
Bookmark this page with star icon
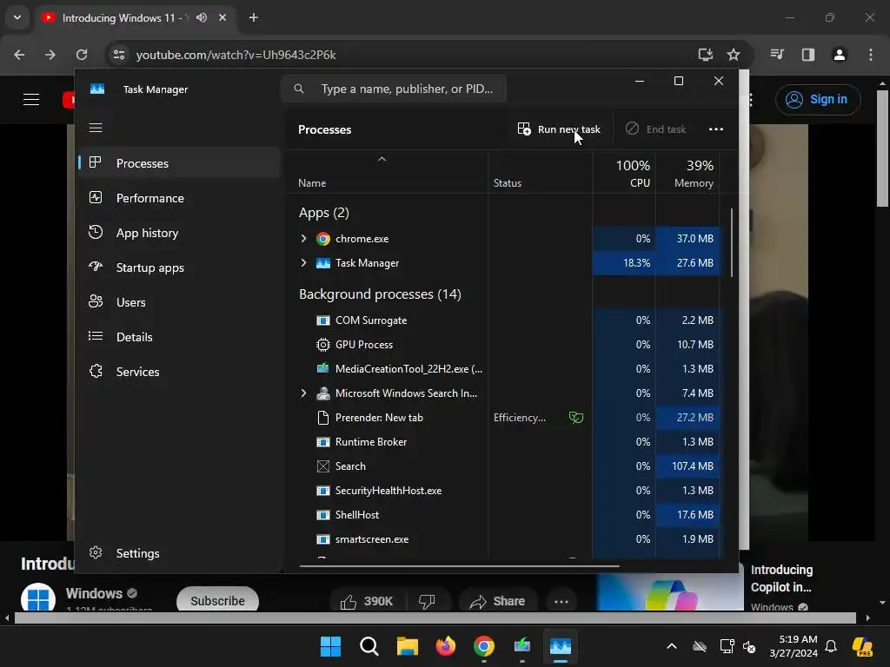[x=734, y=55]
